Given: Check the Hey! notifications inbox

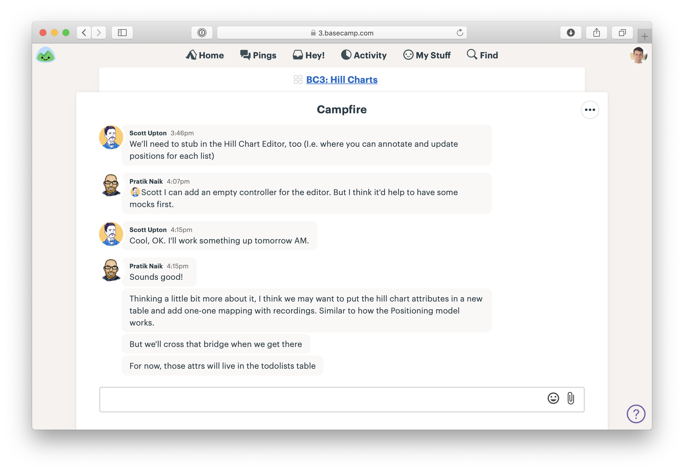Looking at the screenshot, I should (308, 55).
